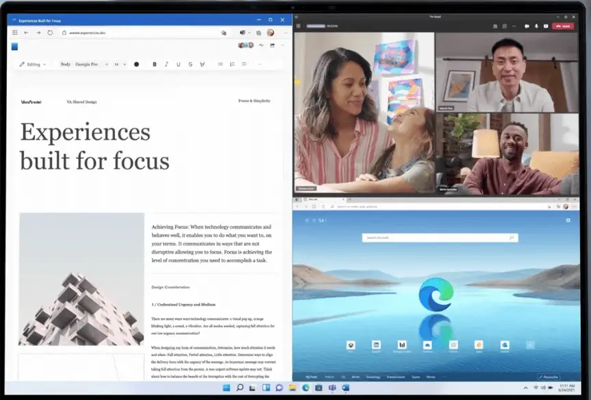This screenshot has width=591, height=400.
Task: Open File Explorer from the taskbar
Action: click(292, 388)
